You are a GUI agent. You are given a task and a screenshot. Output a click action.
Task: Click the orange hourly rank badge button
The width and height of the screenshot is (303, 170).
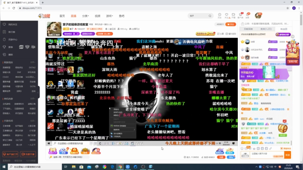[x=104, y=34]
